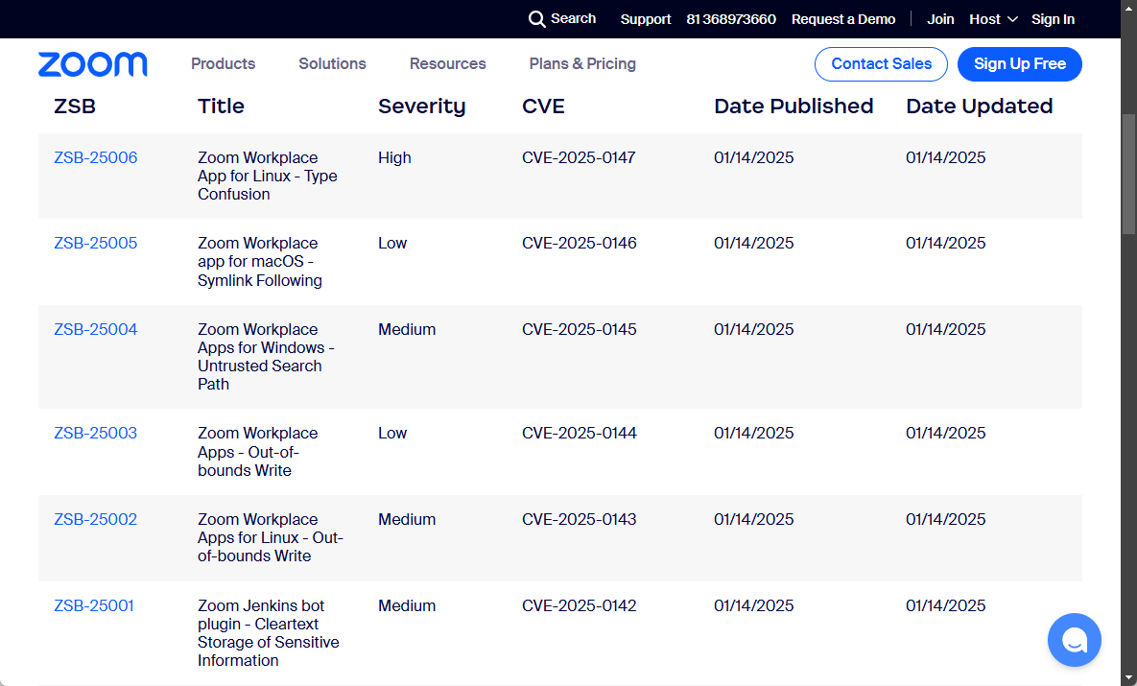Select CVE-2025-0143 text

(x=580, y=519)
